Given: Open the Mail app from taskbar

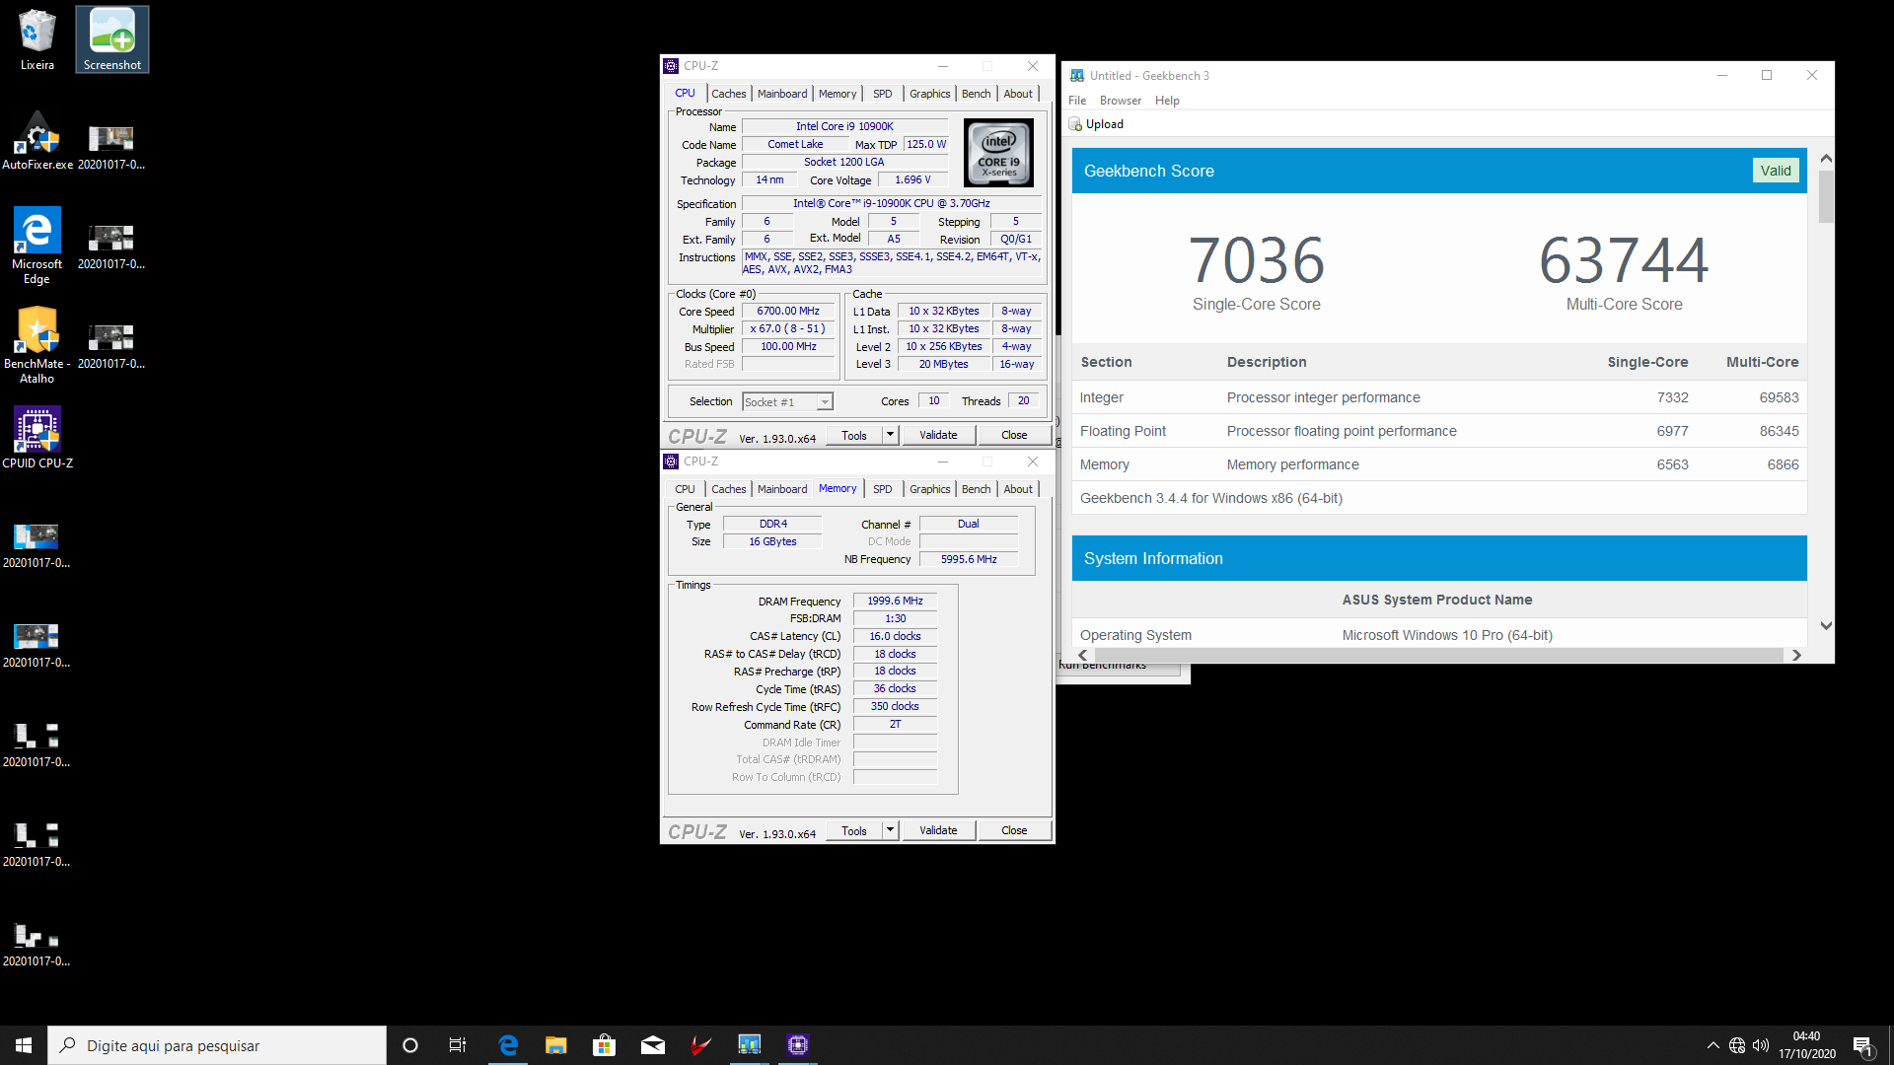Looking at the screenshot, I should 653,1045.
